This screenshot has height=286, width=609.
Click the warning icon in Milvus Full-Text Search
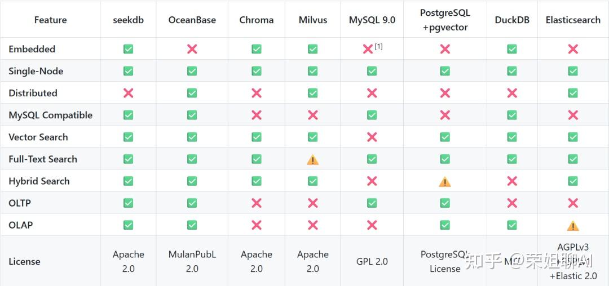pos(312,159)
